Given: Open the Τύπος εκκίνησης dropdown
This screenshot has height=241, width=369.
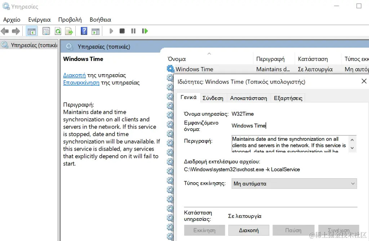Looking at the screenshot, I should tap(294, 184).
